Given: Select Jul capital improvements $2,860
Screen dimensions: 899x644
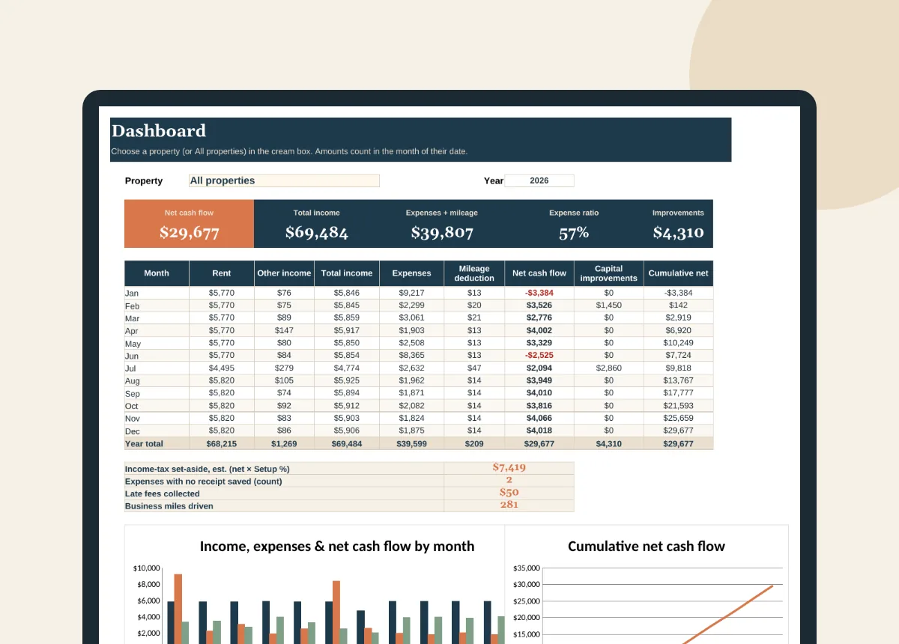Looking at the screenshot, I should (608, 368).
